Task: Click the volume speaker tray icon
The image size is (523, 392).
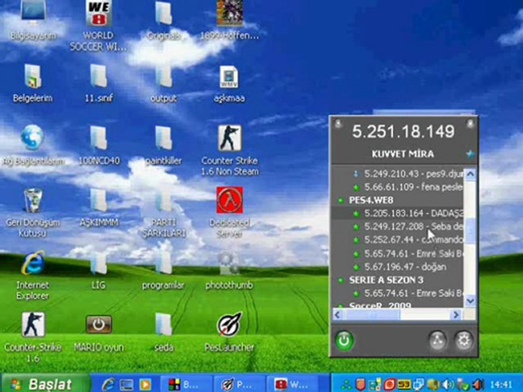Action: 448,385
